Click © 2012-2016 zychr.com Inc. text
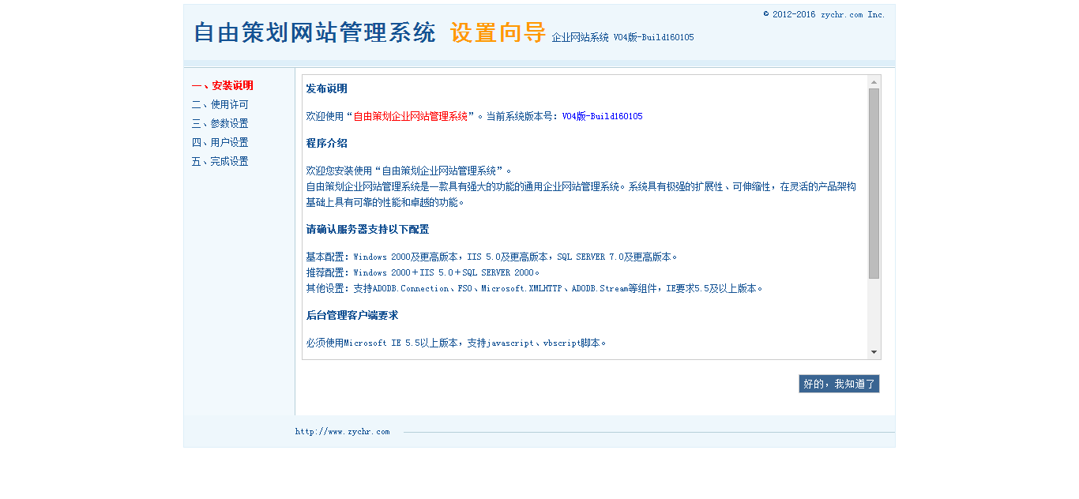The height and width of the screenshot is (499, 1079). [824, 14]
